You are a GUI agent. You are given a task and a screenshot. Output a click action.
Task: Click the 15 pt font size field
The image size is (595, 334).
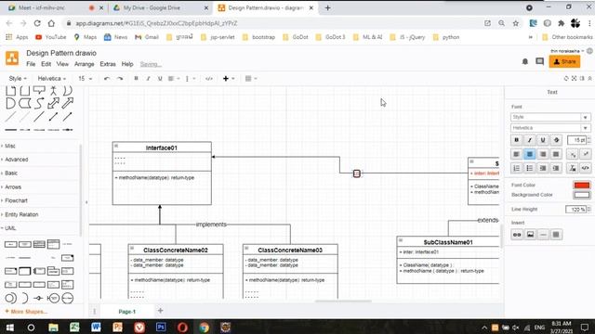coord(576,140)
